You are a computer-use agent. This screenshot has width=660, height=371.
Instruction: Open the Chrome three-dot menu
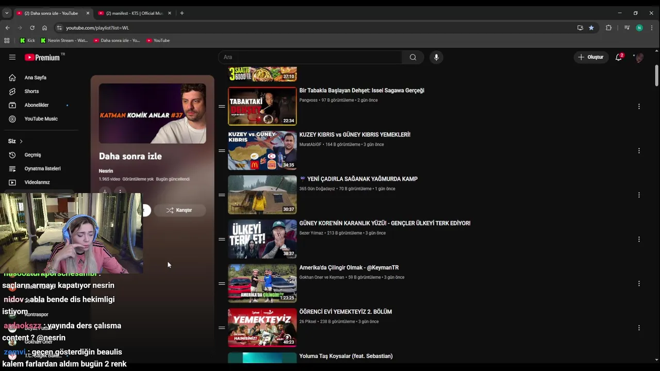click(652, 28)
